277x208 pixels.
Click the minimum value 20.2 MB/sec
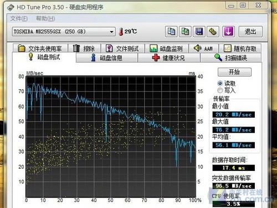click(234, 114)
